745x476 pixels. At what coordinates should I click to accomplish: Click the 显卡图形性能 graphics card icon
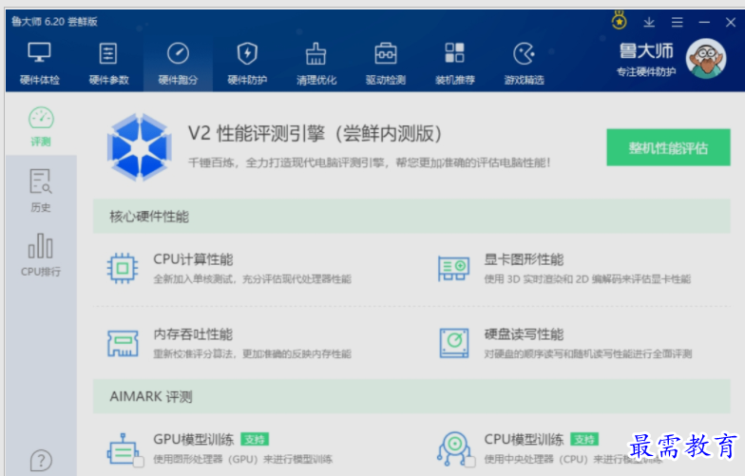[453, 268]
